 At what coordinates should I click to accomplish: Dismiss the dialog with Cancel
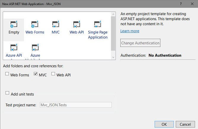pos(185,124)
